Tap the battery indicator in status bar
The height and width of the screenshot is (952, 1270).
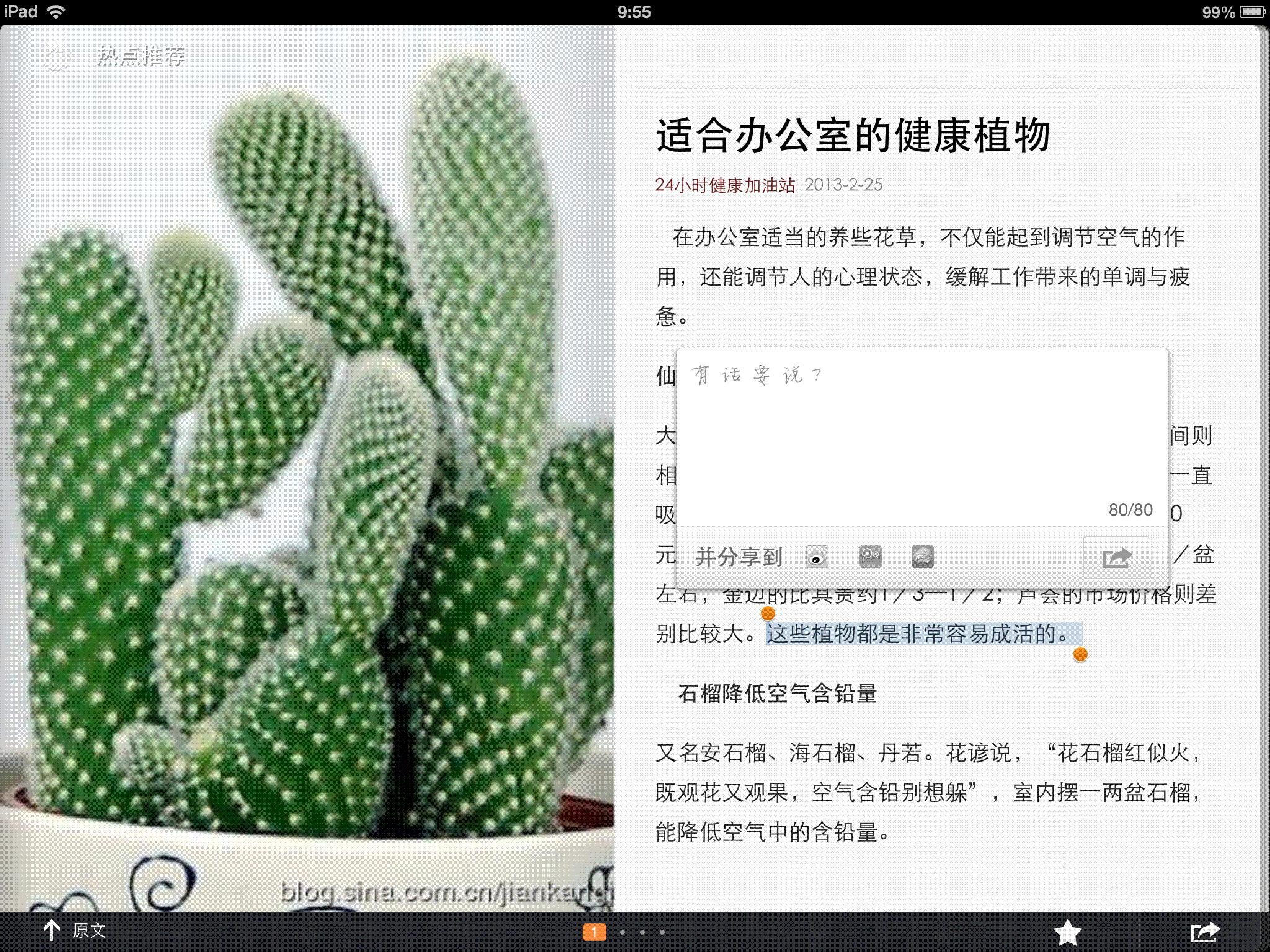click(x=1253, y=12)
